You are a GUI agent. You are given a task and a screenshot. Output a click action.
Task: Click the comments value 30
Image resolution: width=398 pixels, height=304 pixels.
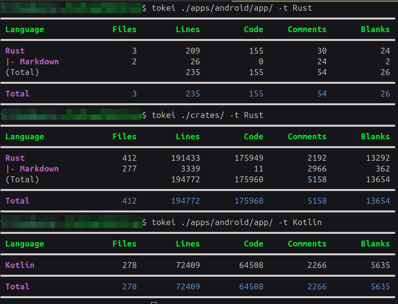click(x=322, y=51)
